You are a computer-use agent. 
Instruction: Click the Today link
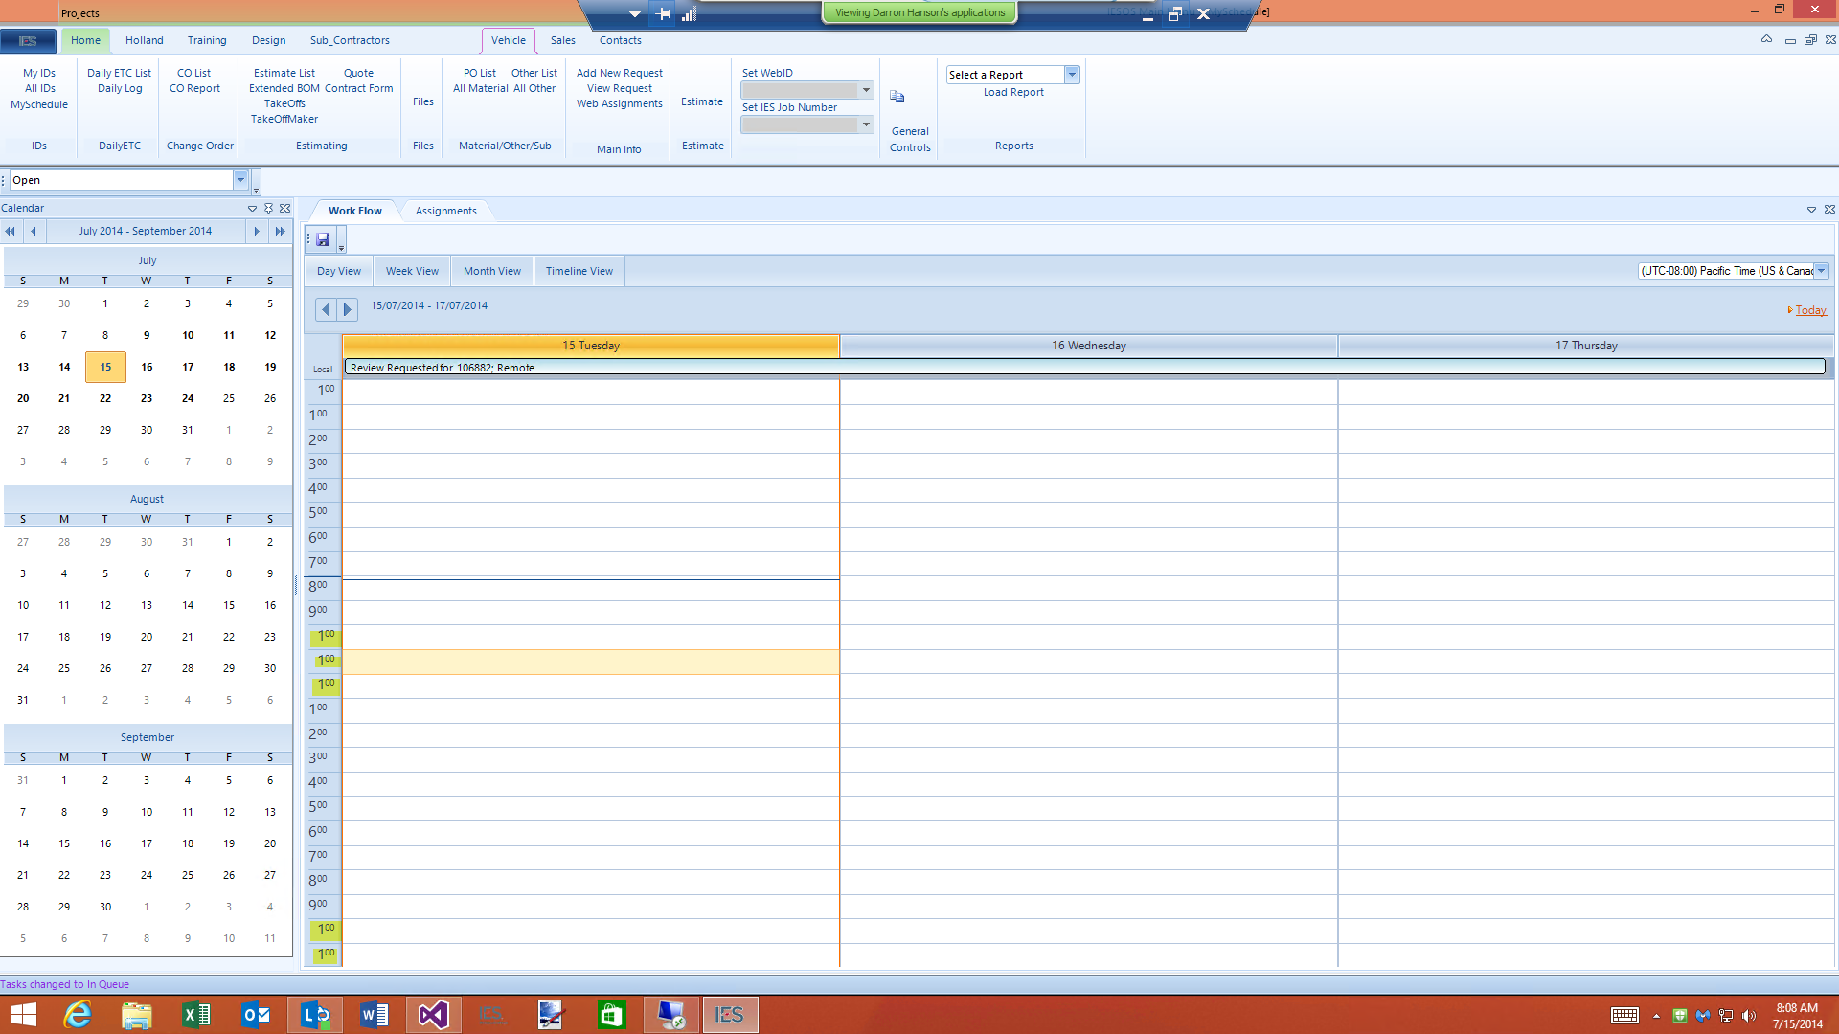click(x=1810, y=310)
